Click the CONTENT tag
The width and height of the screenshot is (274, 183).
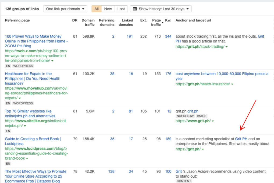tap(184, 181)
